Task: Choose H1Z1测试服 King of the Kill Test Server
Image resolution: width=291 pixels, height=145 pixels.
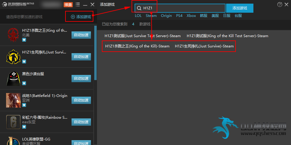Action: 227,36
